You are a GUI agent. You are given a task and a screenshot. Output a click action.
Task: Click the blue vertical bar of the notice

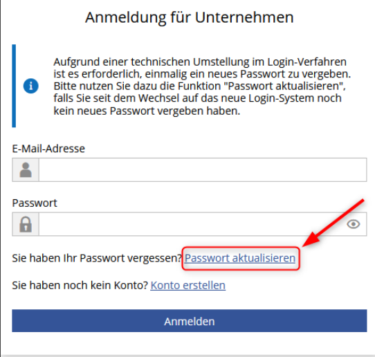(14, 86)
